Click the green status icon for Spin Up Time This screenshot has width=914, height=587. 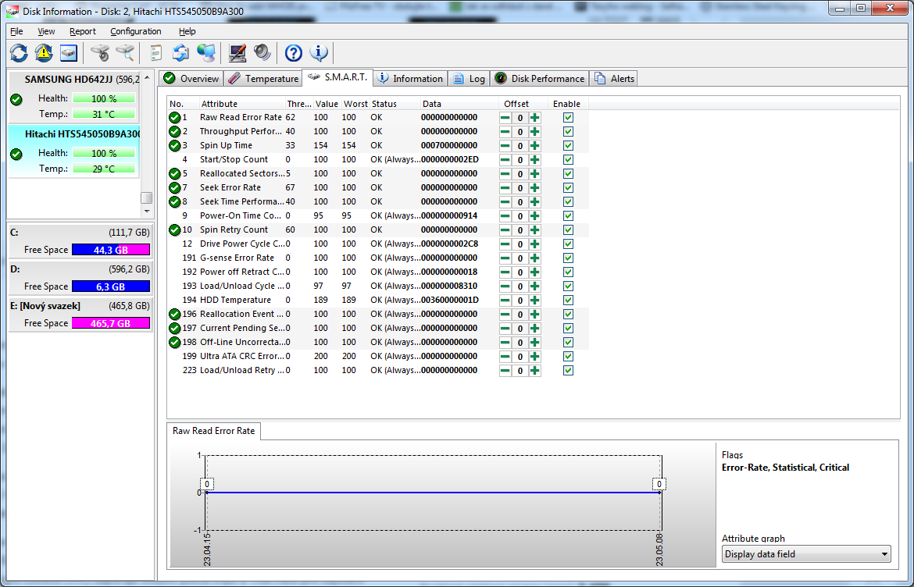tap(174, 146)
